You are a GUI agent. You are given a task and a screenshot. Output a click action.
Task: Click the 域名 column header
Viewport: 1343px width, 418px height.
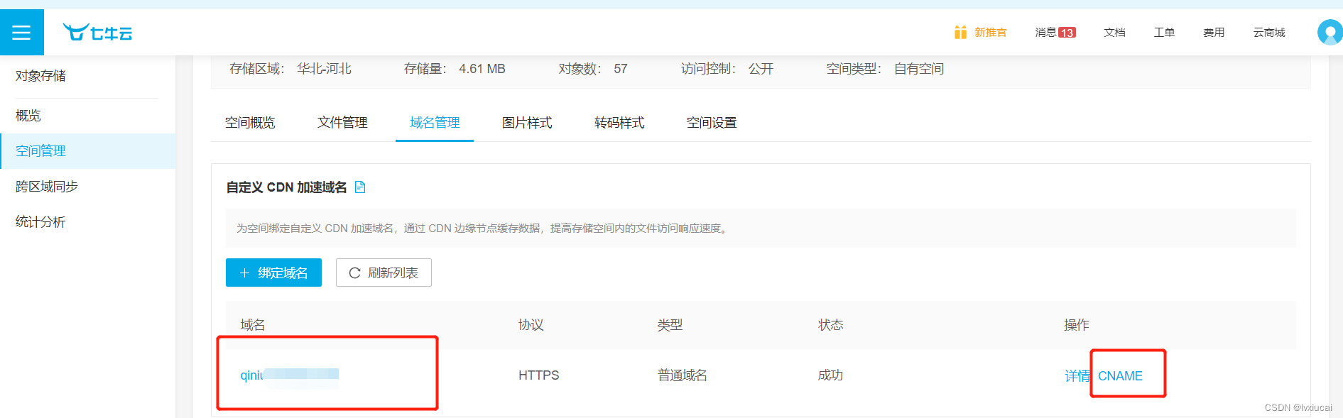pyautogui.click(x=253, y=325)
